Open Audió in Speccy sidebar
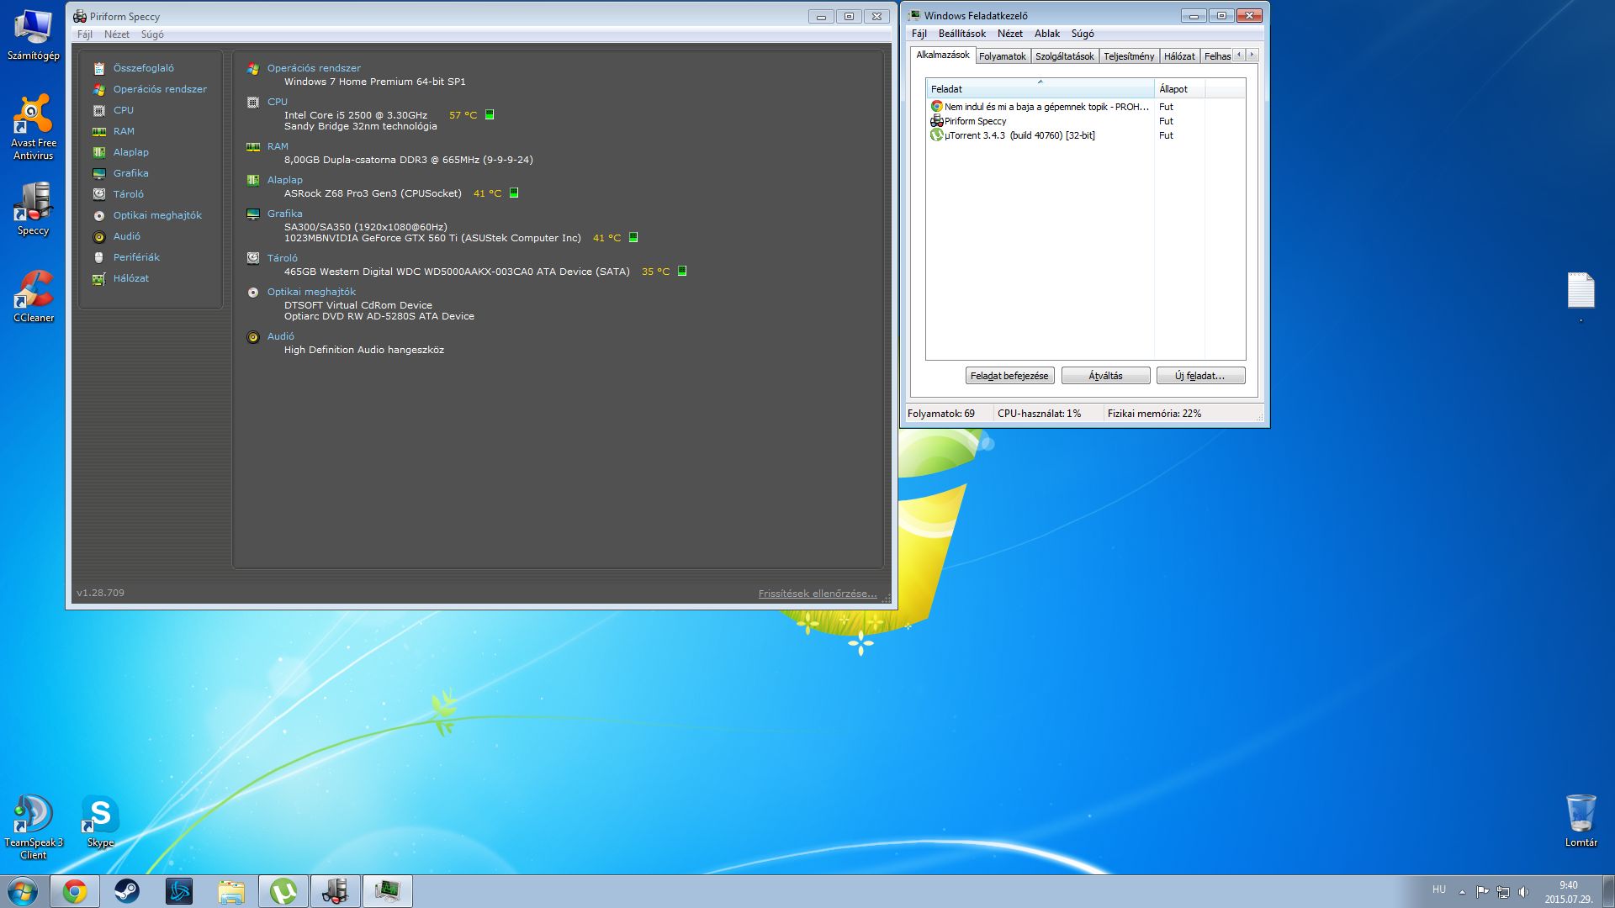The height and width of the screenshot is (908, 1615). (x=127, y=236)
